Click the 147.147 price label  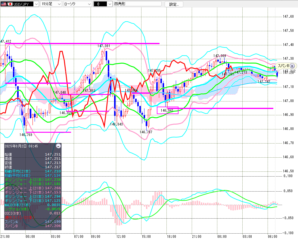[x=264, y=82]
